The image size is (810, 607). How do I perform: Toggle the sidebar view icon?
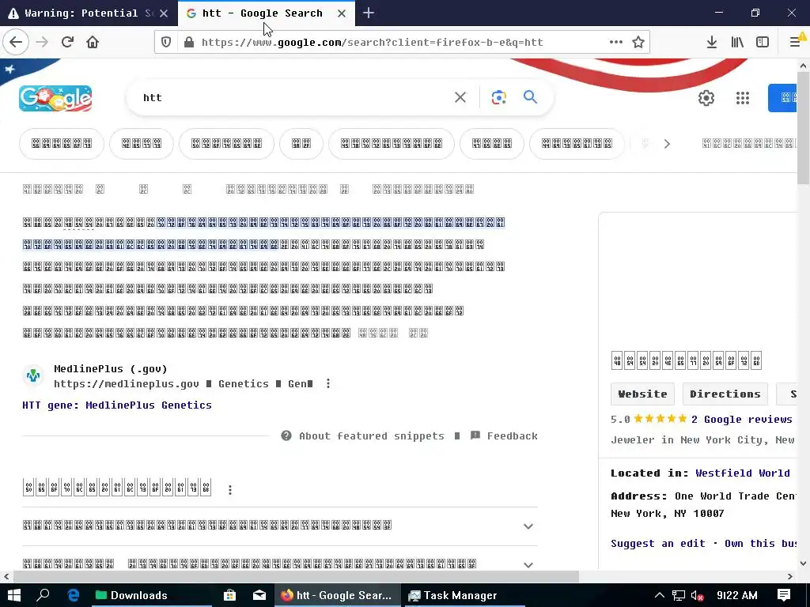coord(763,42)
